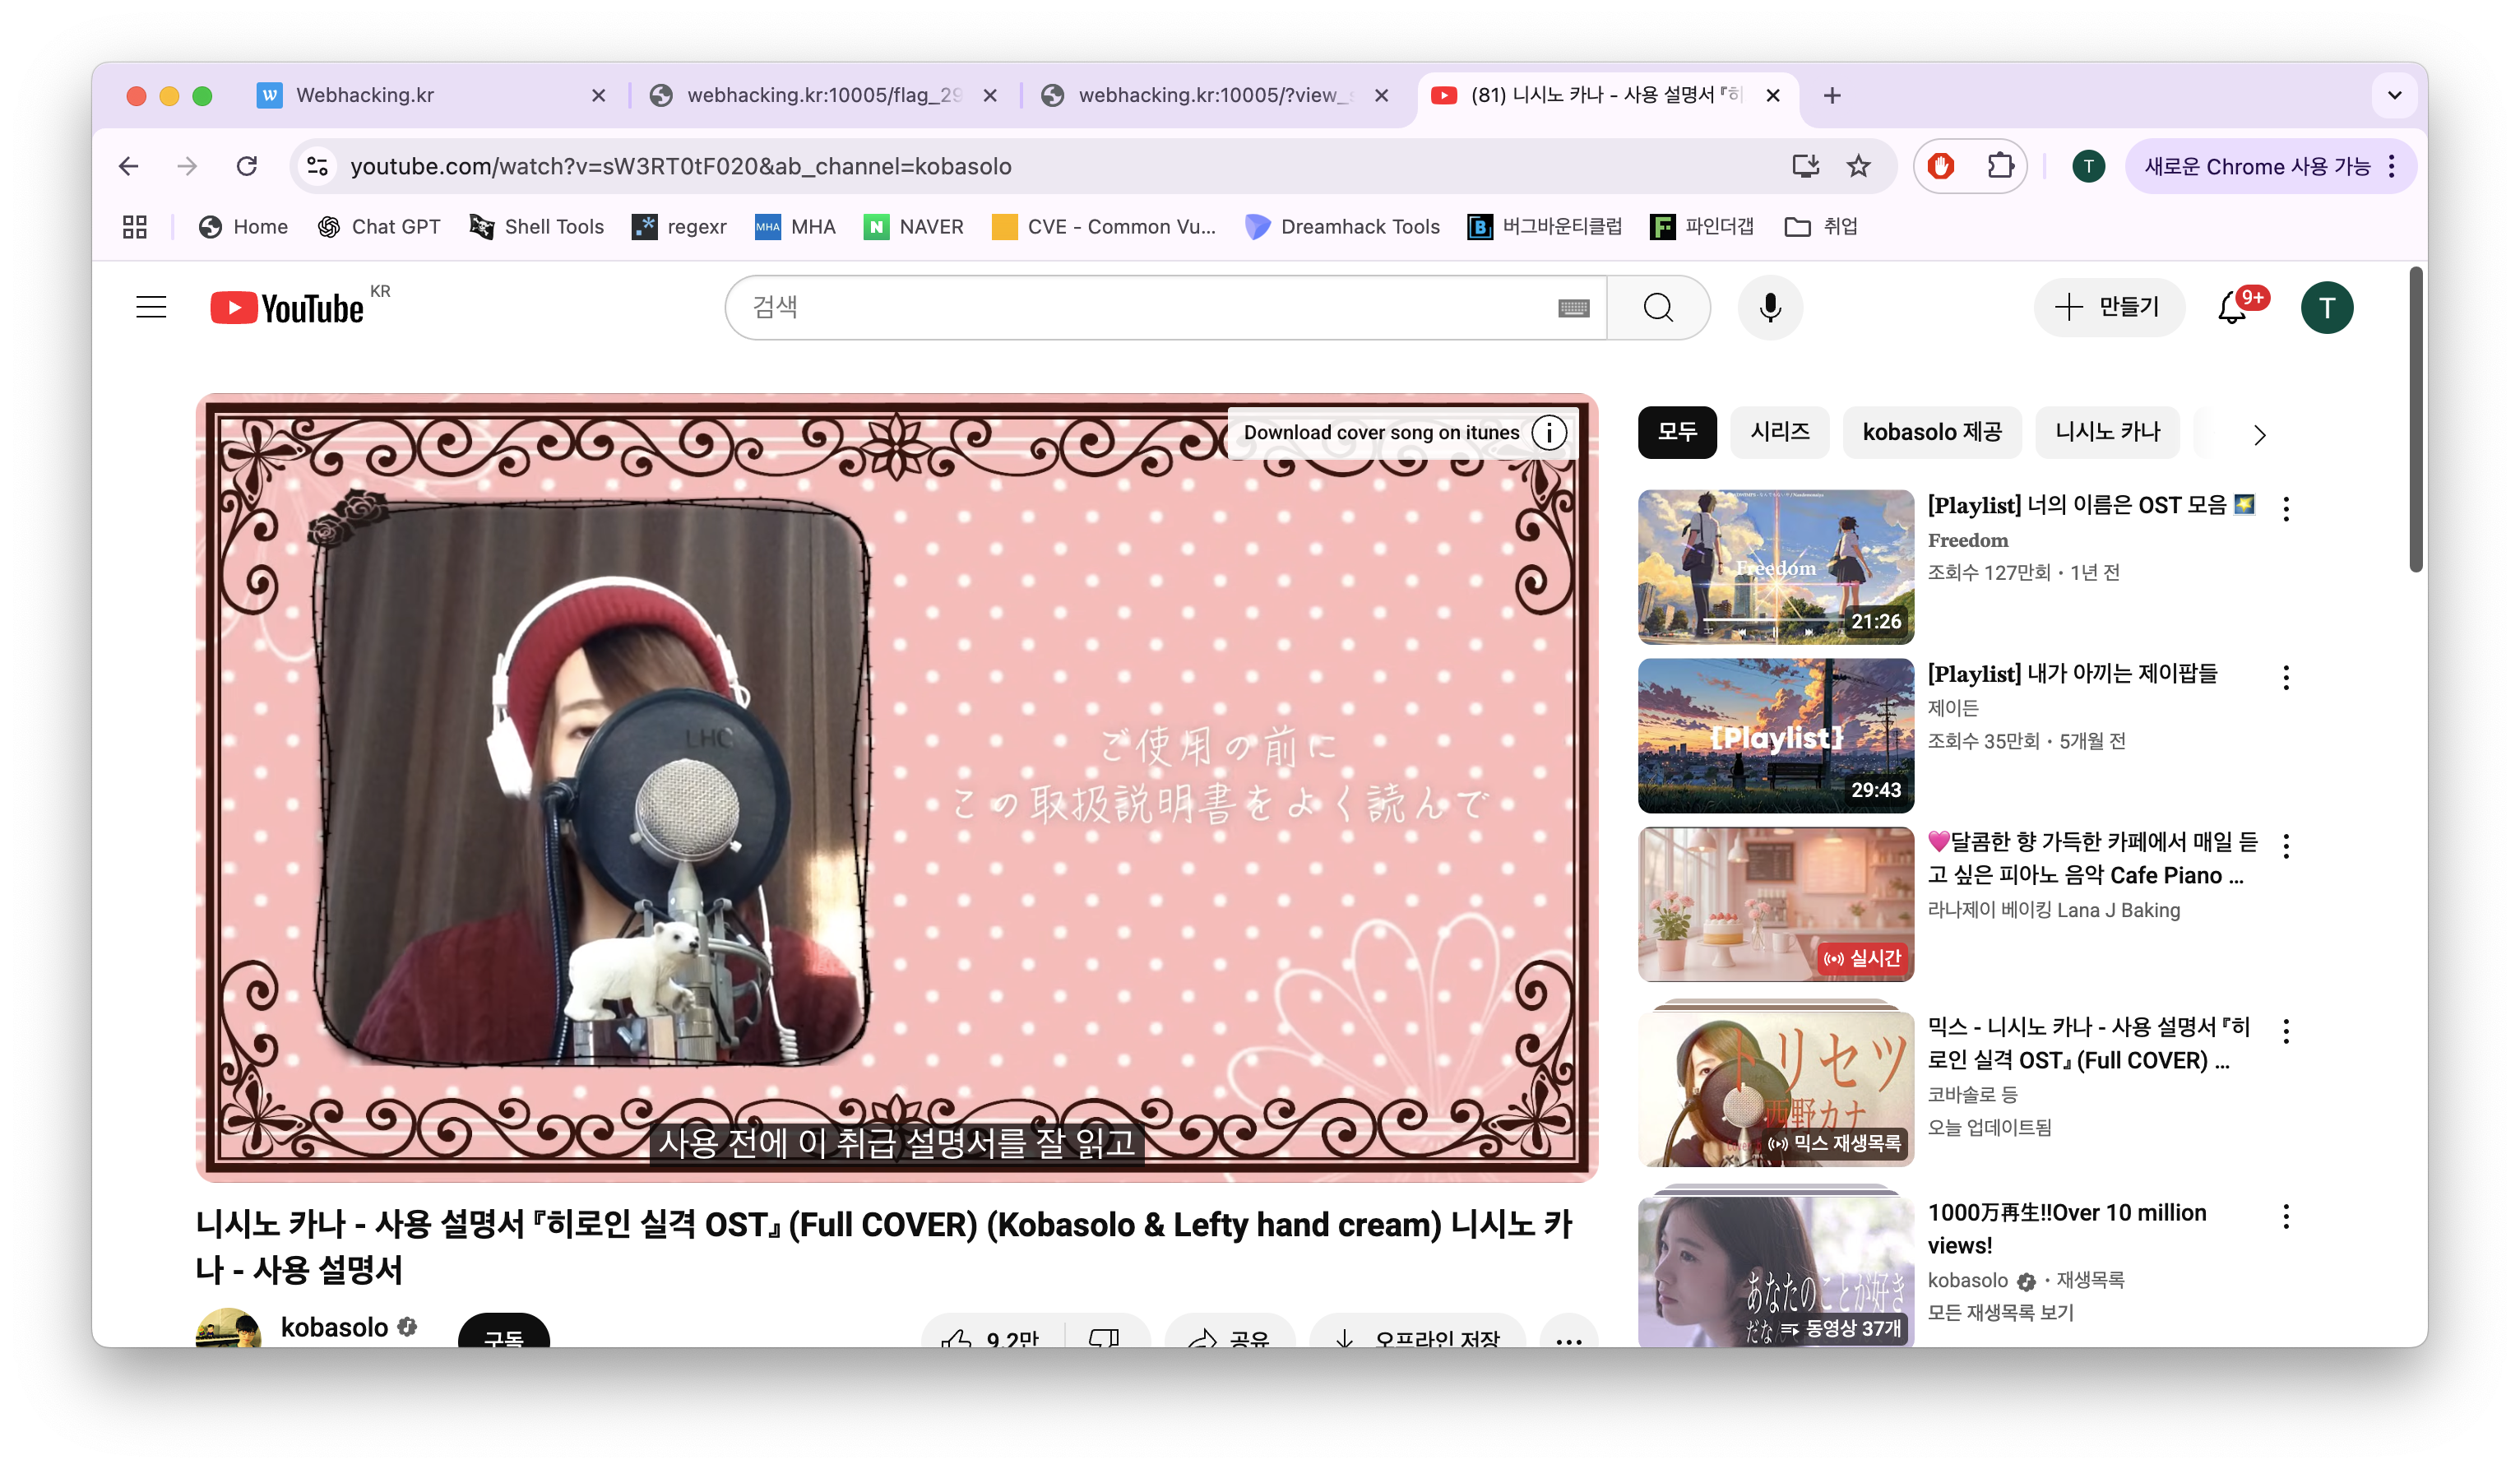Reload the current page
2520x1469 pixels.
(x=247, y=166)
